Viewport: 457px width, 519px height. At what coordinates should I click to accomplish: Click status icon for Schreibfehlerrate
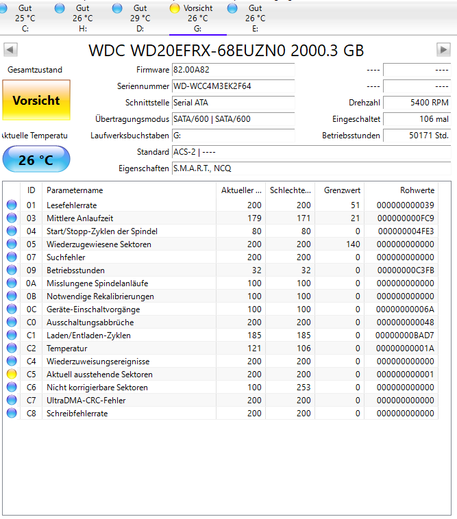[x=12, y=414]
